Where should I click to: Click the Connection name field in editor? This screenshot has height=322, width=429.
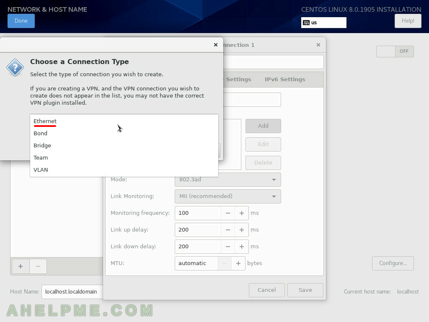[273, 62]
